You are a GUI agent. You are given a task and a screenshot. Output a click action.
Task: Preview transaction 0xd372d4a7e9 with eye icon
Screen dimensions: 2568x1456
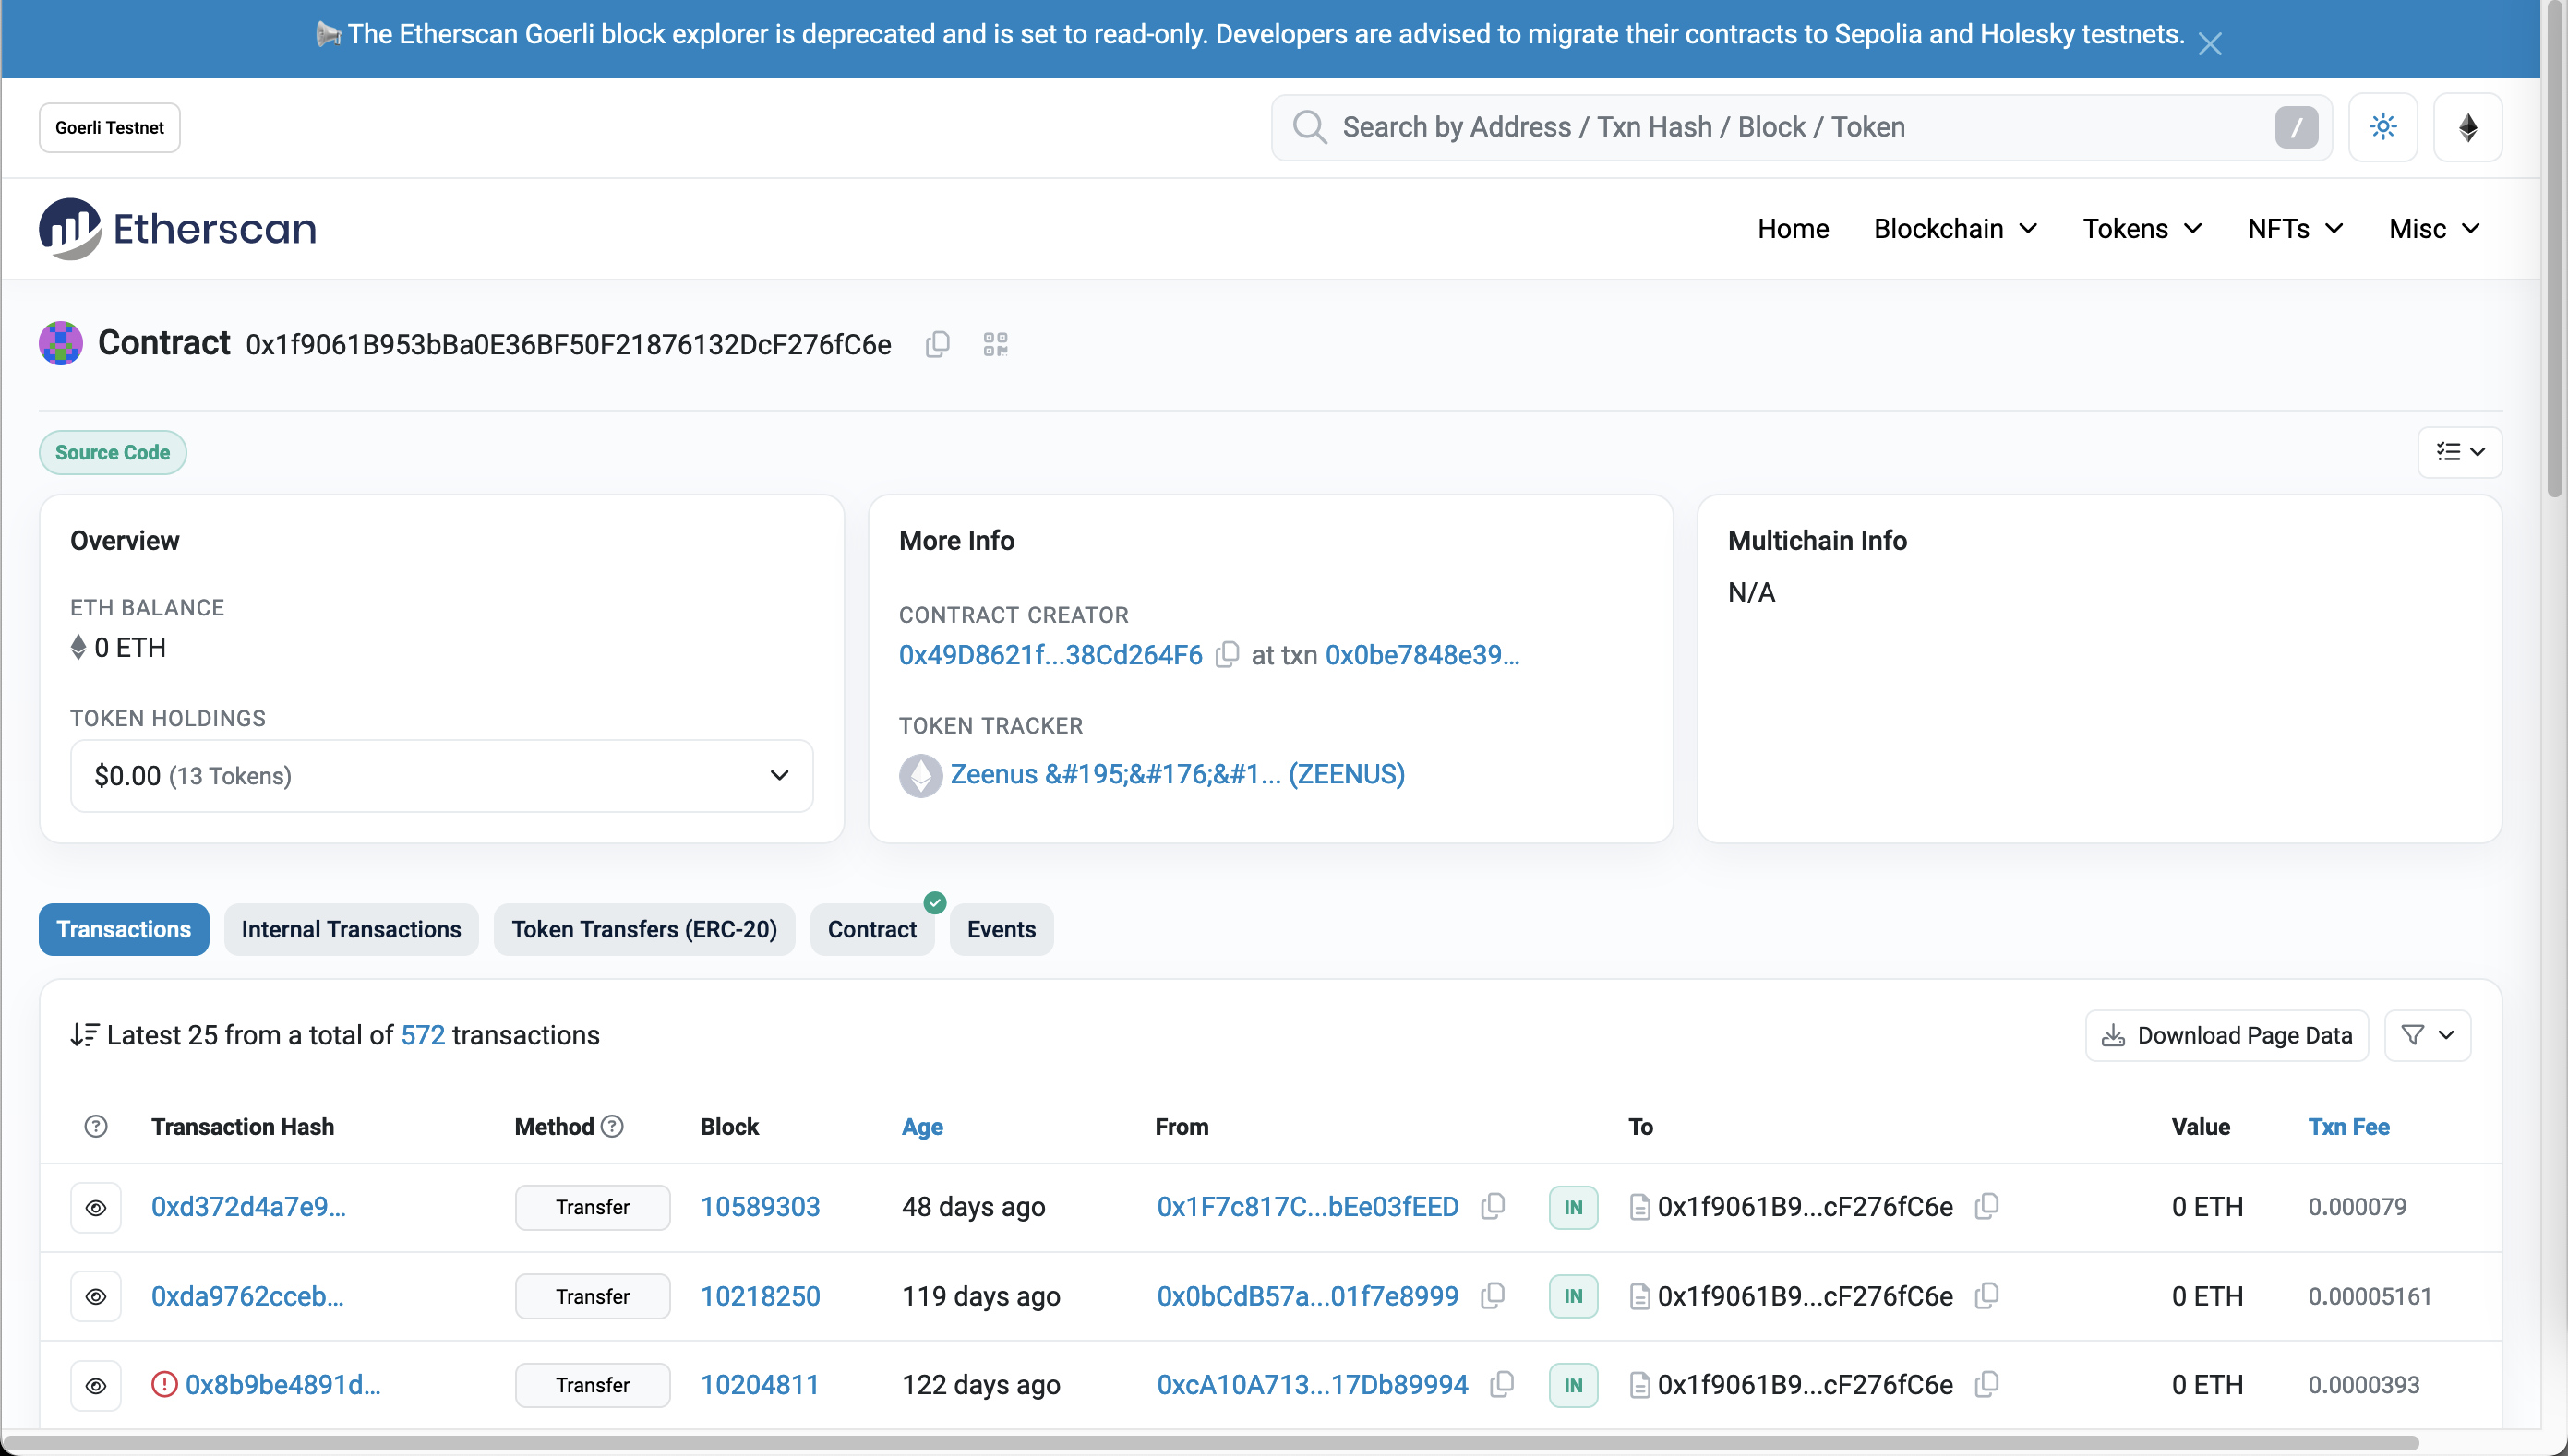[96, 1207]
